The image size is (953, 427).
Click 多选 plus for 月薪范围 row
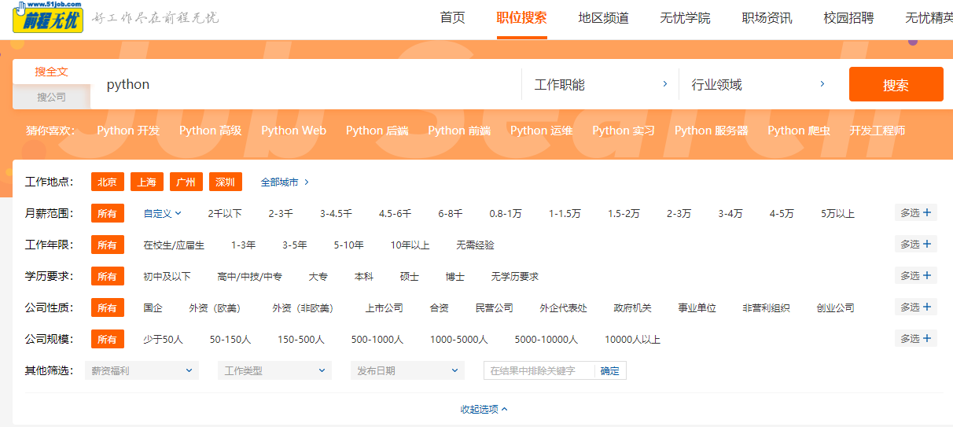point(916,212)
